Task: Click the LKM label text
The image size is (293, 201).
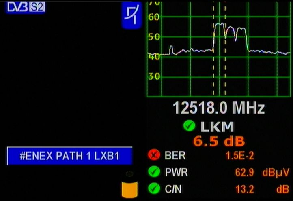Action: coord(218,127)
